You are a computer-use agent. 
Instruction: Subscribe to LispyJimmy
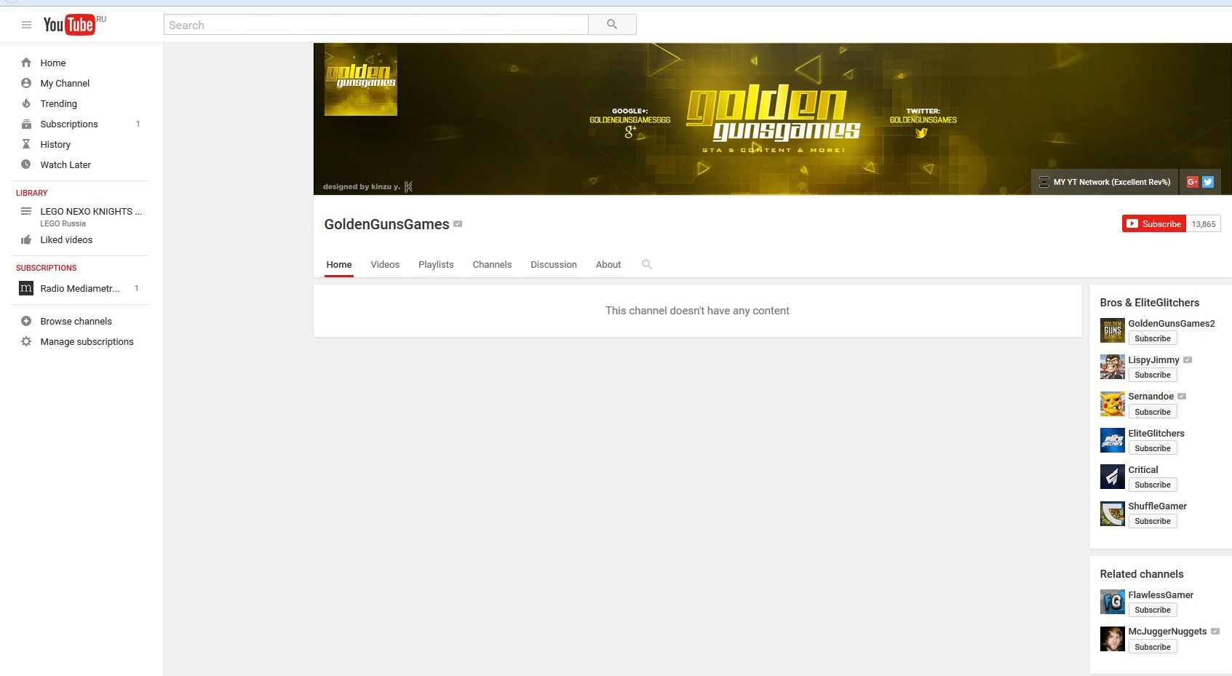(x=1153, y=375)
